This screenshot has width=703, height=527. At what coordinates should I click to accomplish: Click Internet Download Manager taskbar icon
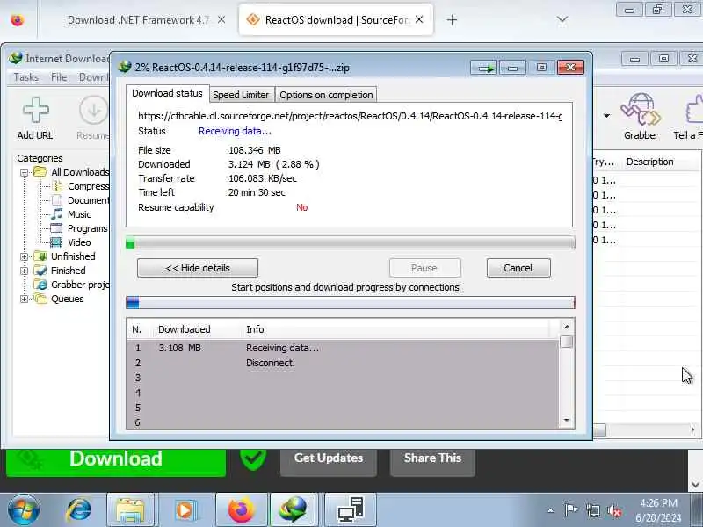click(x=294, y=510)
